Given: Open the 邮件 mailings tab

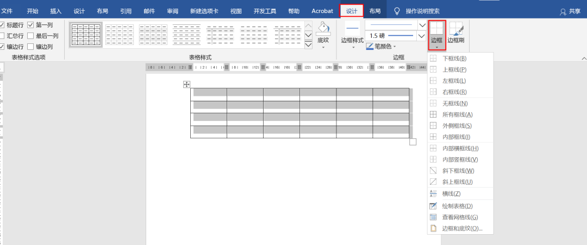Looking at the screenshot, I should (x=149, y=11).
